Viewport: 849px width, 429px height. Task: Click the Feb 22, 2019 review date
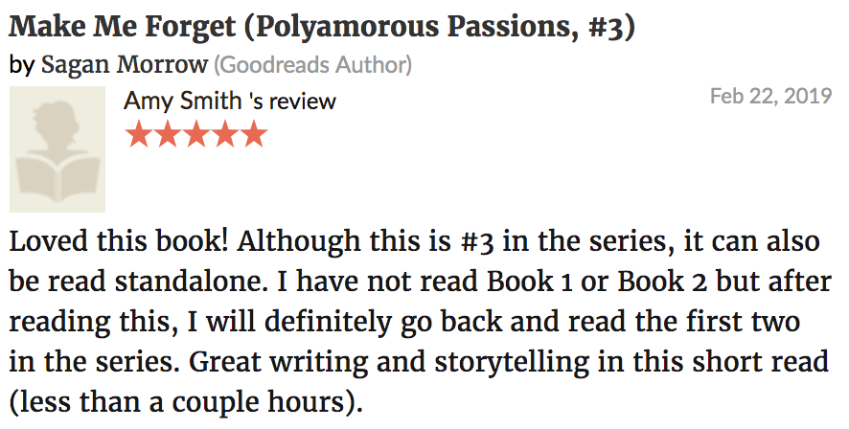770,97
